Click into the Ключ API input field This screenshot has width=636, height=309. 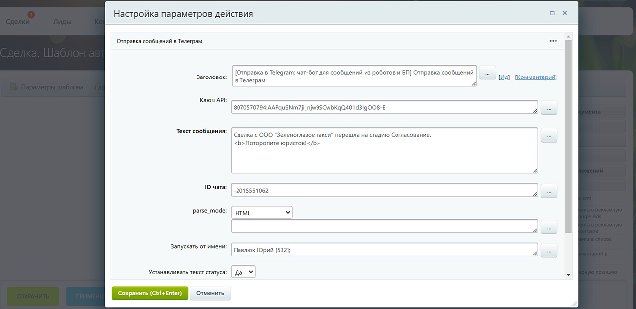[x=384, y=107]
